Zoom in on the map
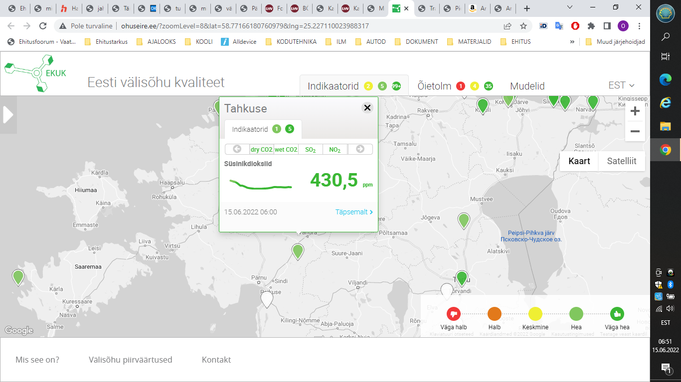Image resolution: width=681 pixels, height=382 pixels. coord(635,111)
